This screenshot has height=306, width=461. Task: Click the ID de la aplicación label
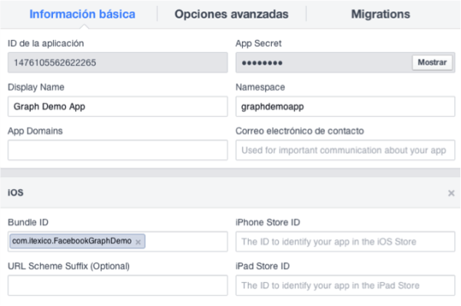point(45,44)
